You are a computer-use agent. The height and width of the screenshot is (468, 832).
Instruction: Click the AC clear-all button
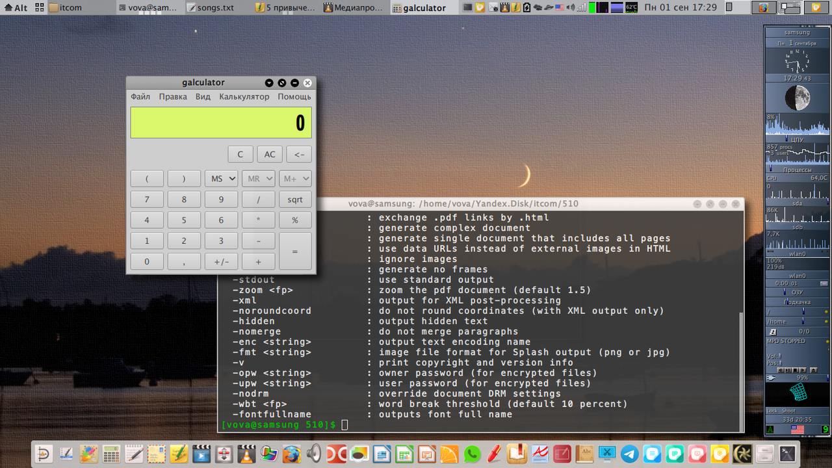[270, 154]
